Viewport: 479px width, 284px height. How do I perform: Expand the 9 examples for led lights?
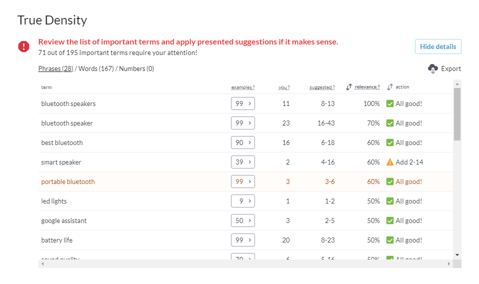(x=243, y=201)
